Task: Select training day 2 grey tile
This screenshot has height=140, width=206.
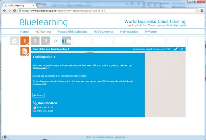Action: point(35,41)
